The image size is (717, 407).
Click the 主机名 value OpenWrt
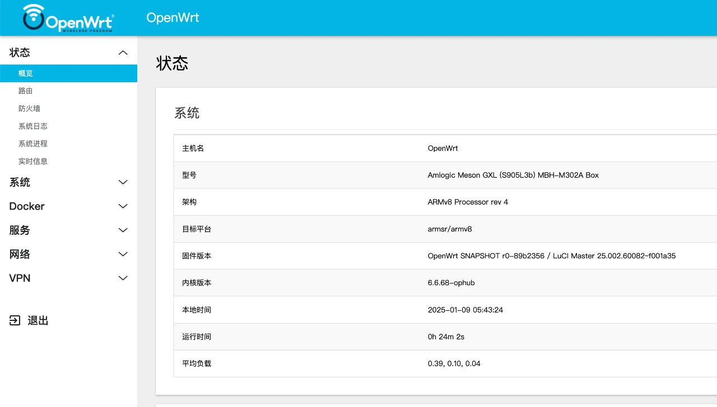coord(443,148)
